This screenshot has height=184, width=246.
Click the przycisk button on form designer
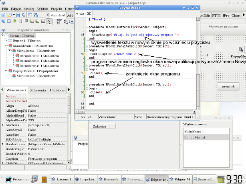click(228, 87)
